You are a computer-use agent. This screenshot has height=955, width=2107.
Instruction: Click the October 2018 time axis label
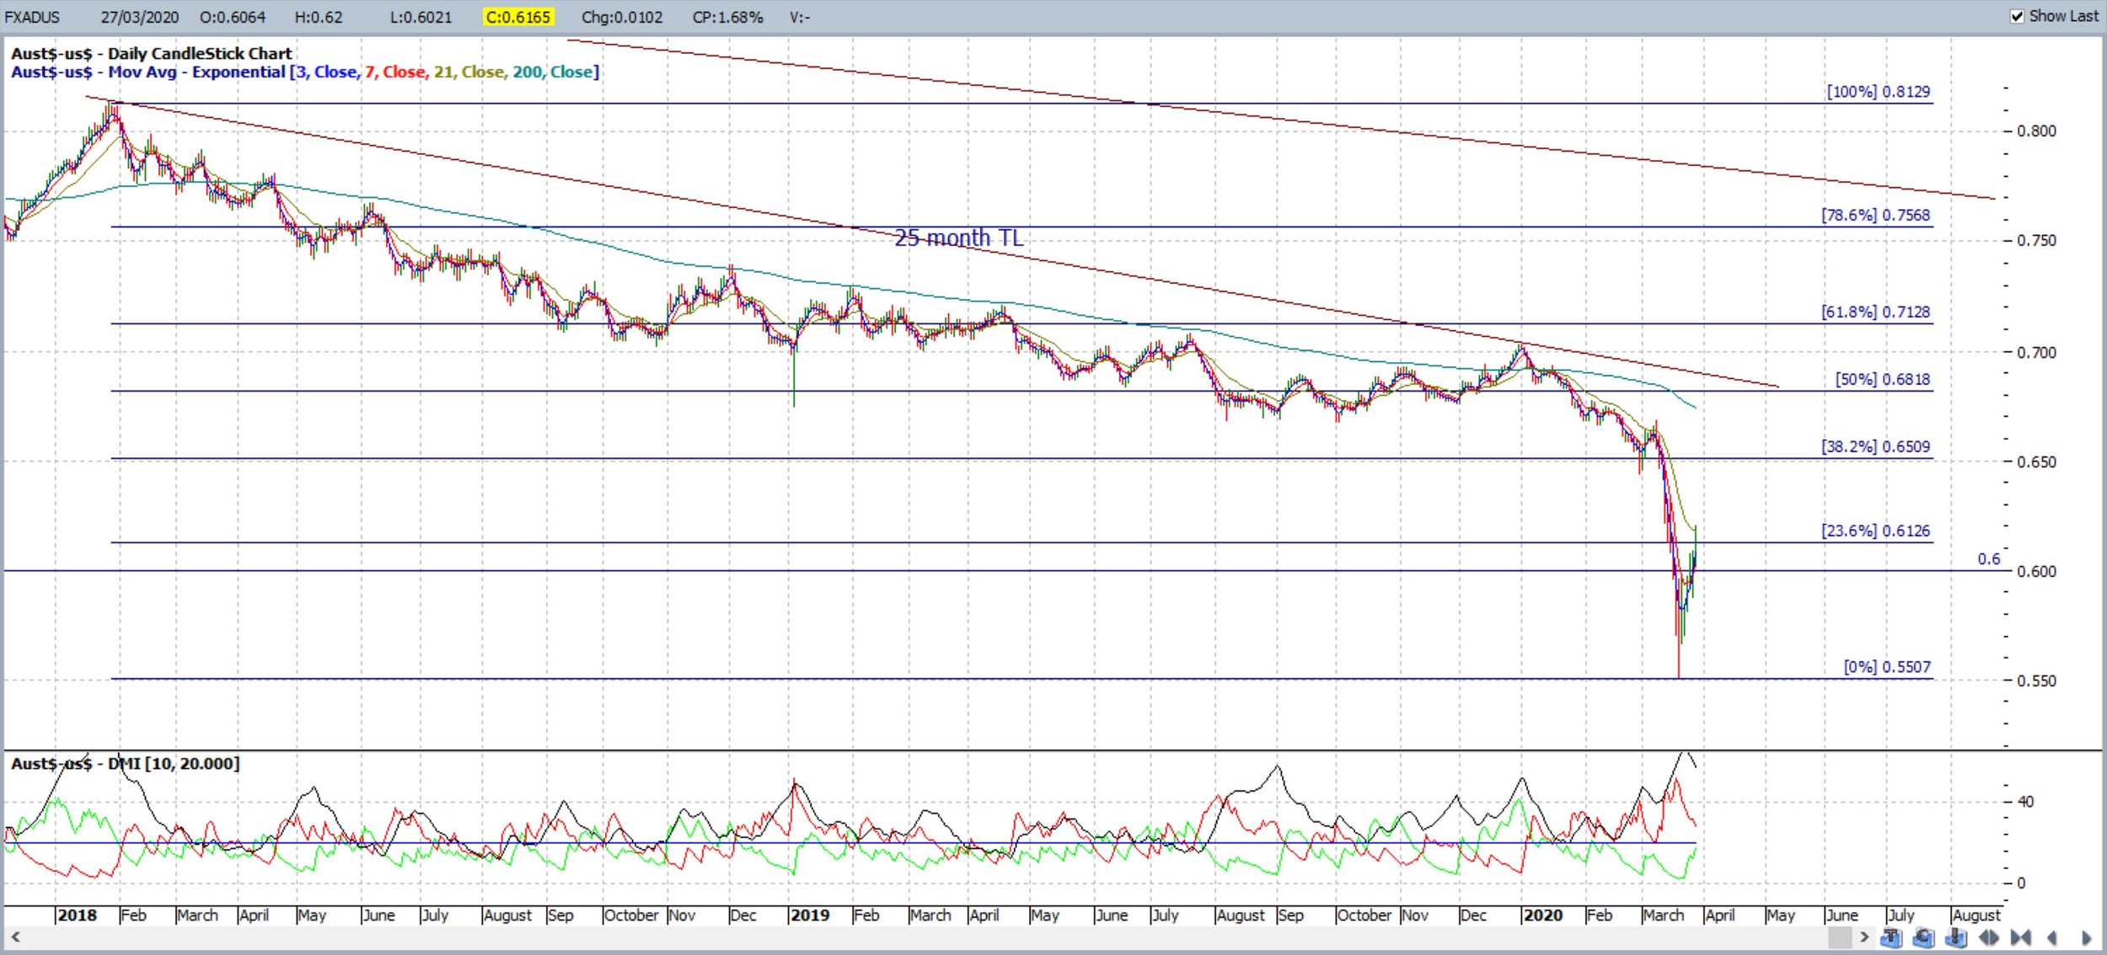click(x=631, y=915)
